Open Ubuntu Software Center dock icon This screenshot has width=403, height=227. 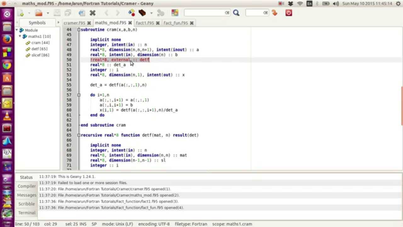click(7, 78)
